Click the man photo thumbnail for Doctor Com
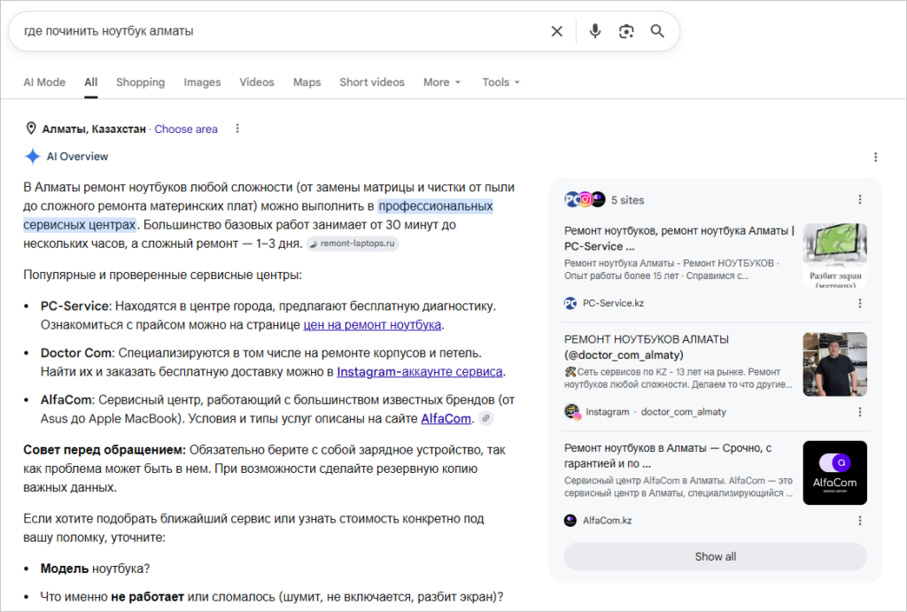Viewport: 907px width, 612px height. click(834, 364)
